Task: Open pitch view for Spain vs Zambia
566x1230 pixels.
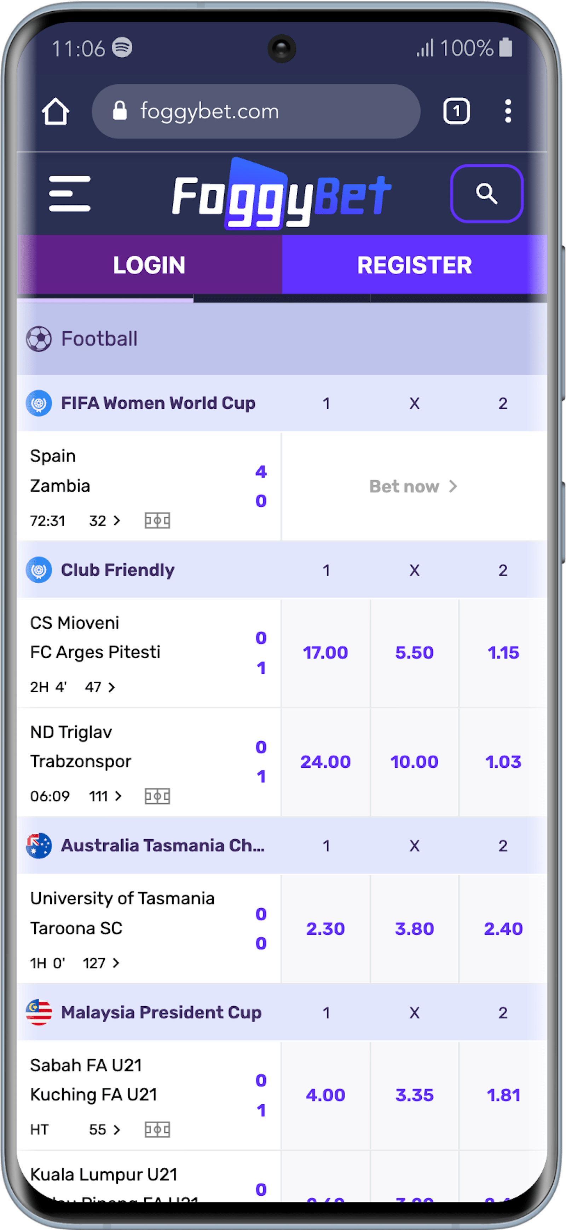Action: (x=157, y=520)
